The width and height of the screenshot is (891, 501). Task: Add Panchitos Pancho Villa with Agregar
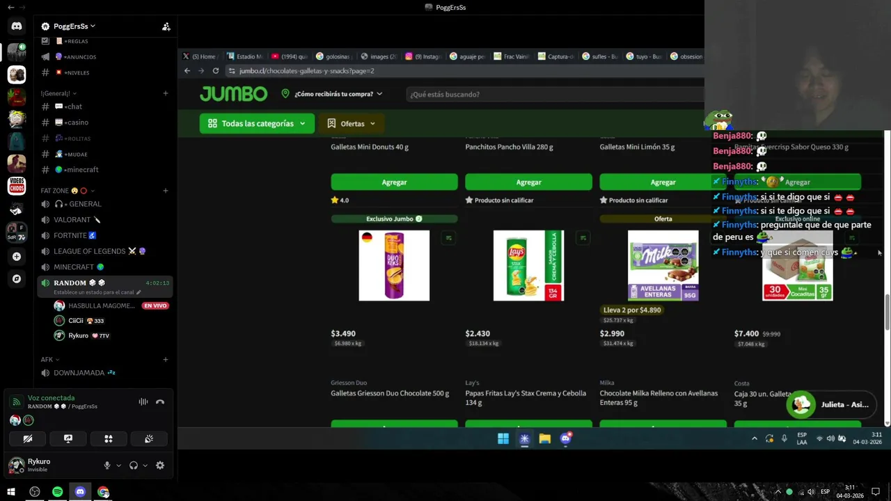pyautogui.click(x=528, y=182)
